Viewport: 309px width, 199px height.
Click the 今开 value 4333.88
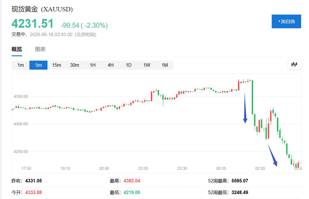(x=33, y=192)
